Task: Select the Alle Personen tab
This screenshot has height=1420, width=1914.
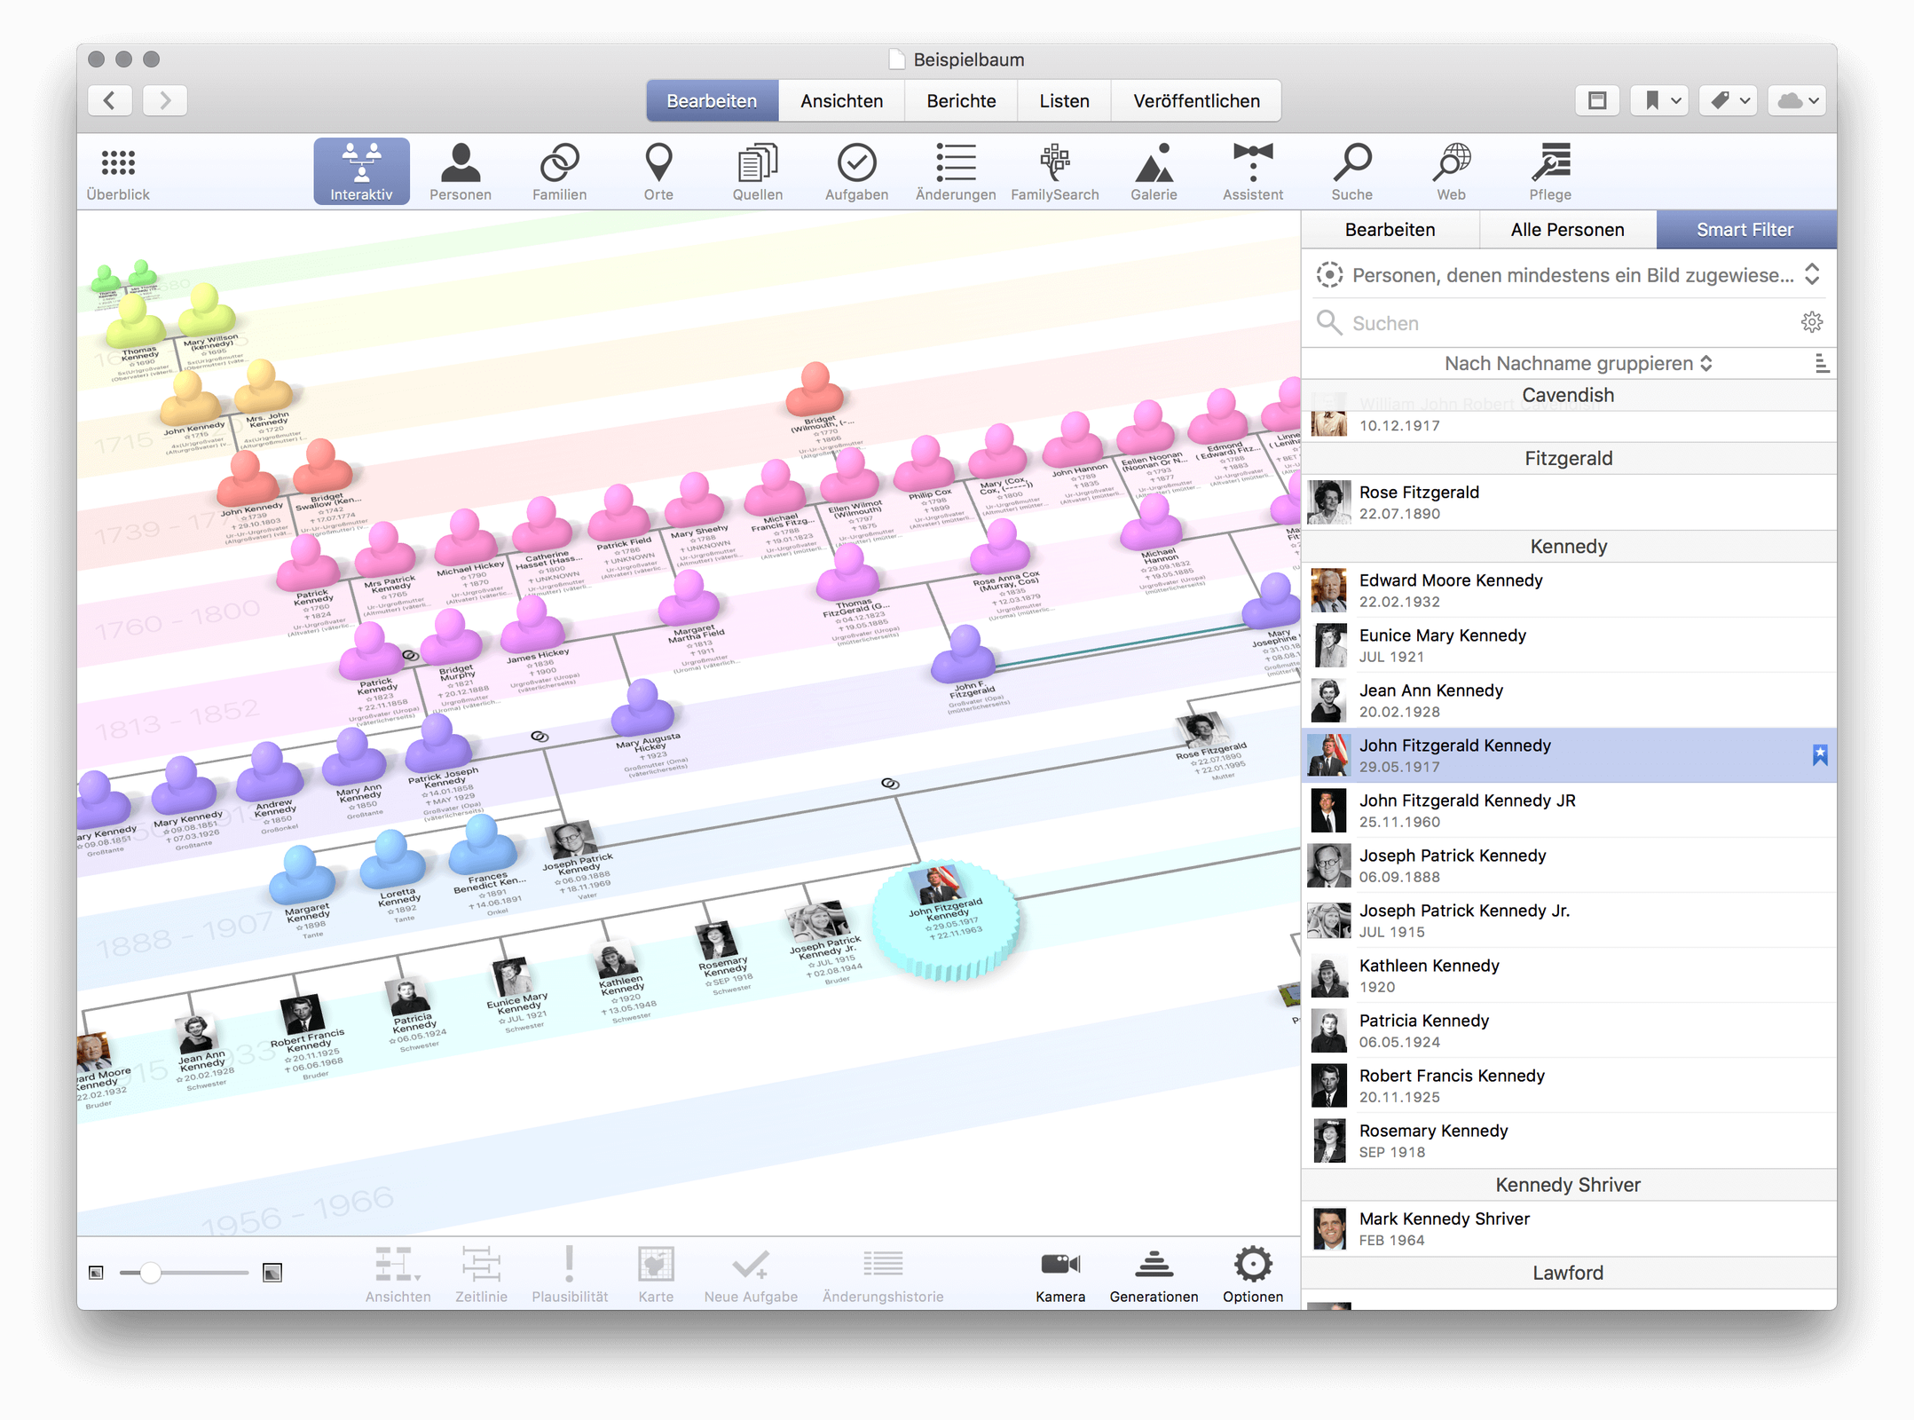Action: [x=1567, y=230]
